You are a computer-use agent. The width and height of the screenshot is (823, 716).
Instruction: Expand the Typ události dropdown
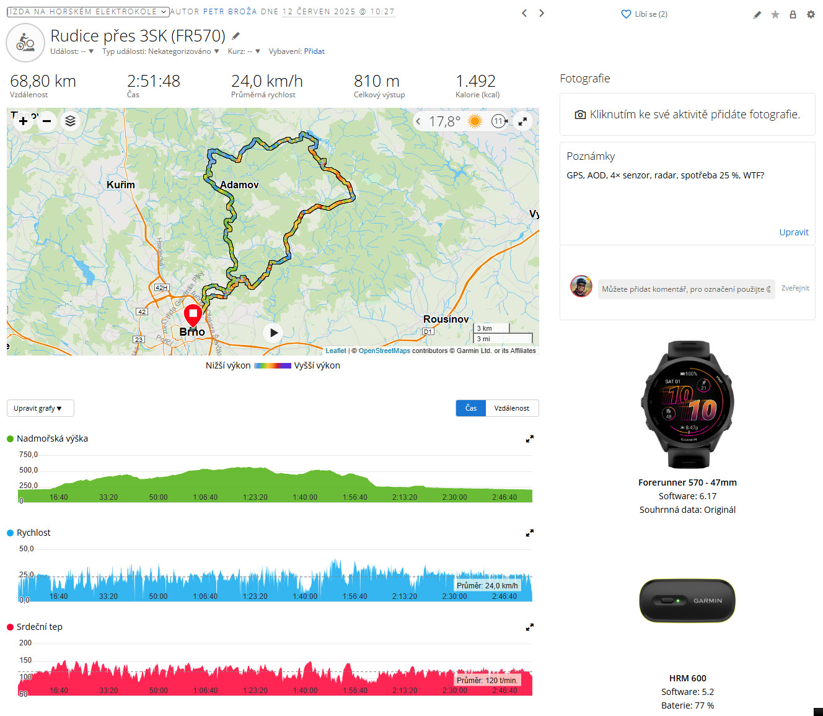[161, 51]
